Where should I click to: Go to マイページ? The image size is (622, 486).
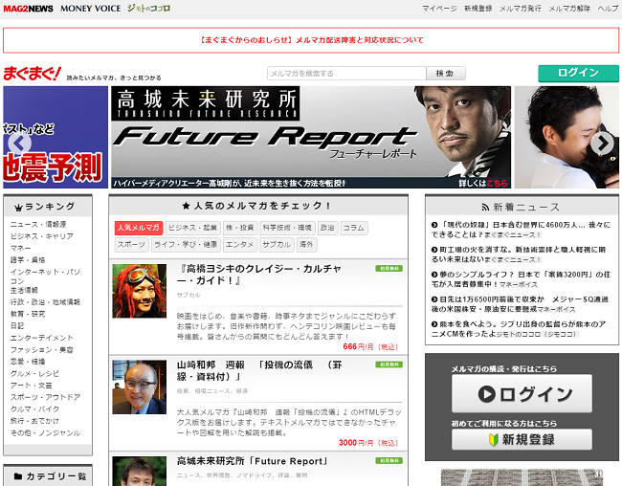(x=439, y=9)
